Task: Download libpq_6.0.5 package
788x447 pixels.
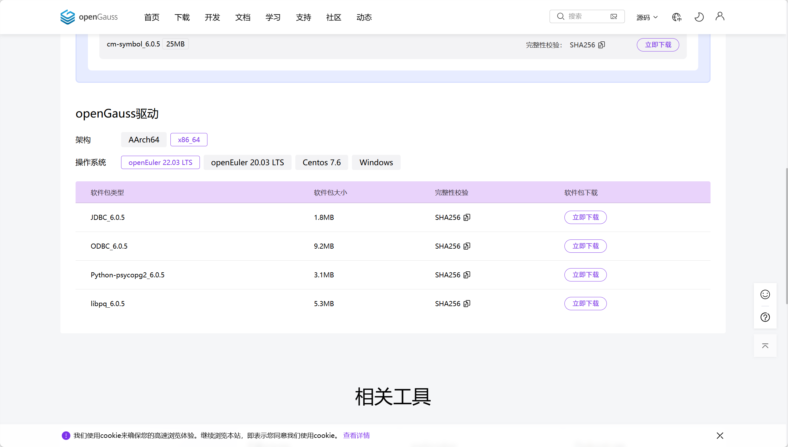Action: [586, 304]
